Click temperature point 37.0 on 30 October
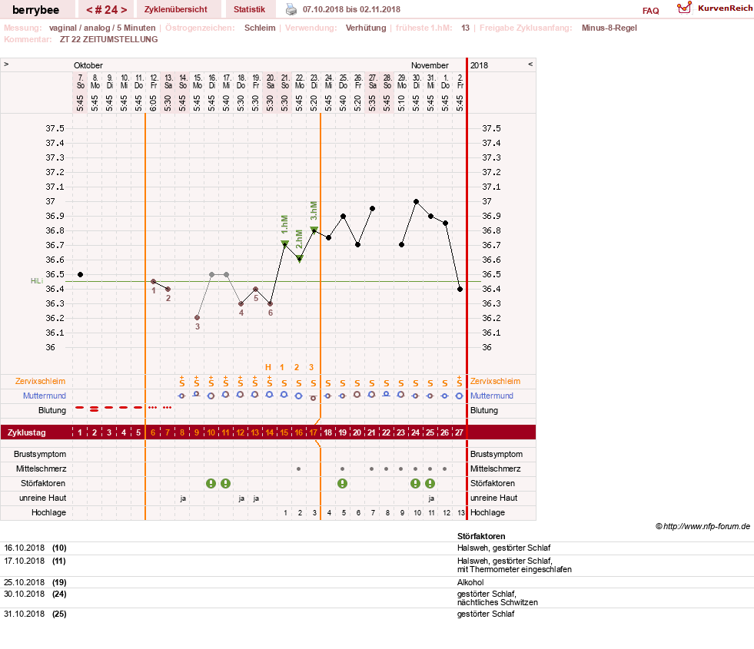This screenshot has width=754, height=649. [x=416, y=202]
